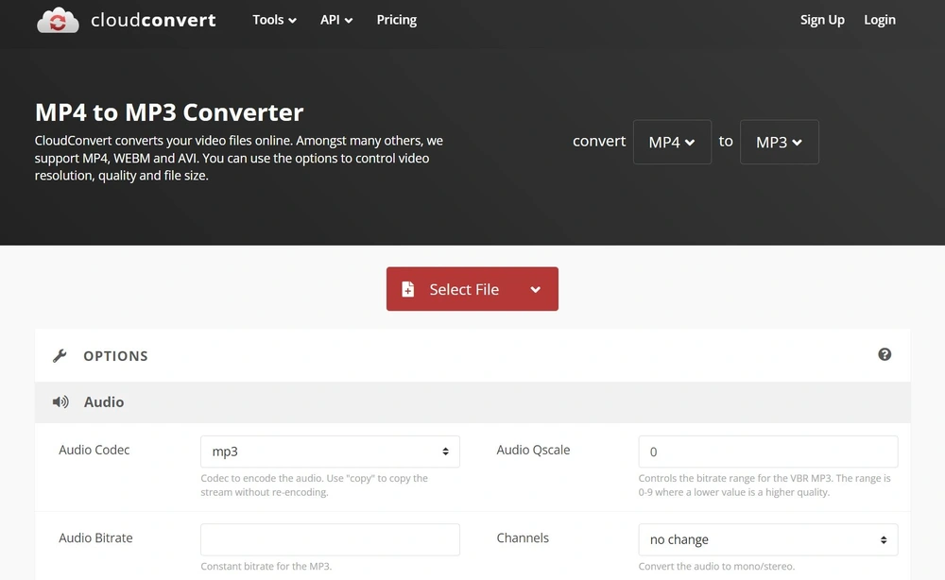Screen dimensions: 945x580
Task: Click the wrench icon beside OPTIONS
Action: click(x=60, y=356)
